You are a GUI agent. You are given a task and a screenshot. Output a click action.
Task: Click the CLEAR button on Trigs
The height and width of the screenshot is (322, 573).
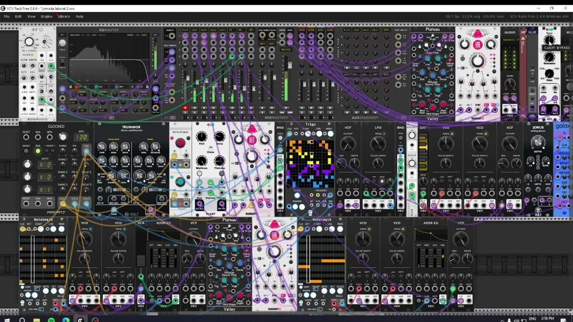(297, 196)
